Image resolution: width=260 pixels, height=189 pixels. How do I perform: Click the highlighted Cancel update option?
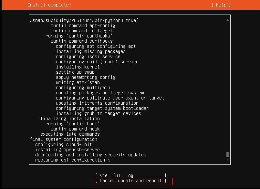[132, 181]
